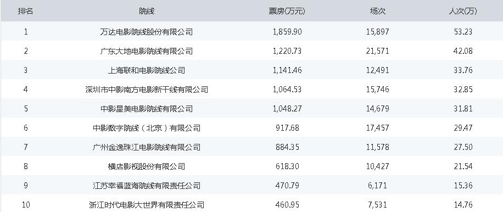Viewport: 503px width, 212px height.
Task: Open 广东大地电影院线有限公司 entry
Action: [147, 51]
